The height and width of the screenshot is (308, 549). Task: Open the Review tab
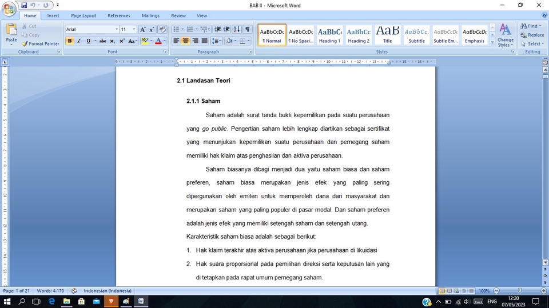[178, 16]
